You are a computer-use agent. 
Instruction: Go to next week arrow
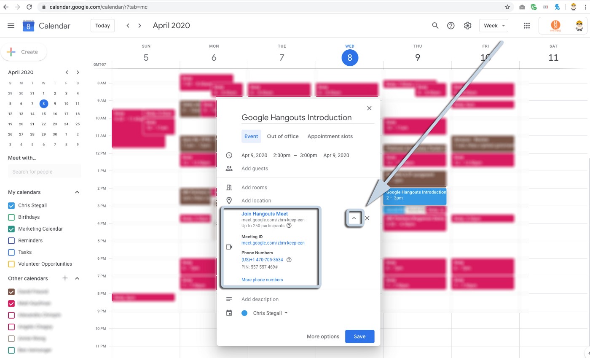(x=140, y=26)
